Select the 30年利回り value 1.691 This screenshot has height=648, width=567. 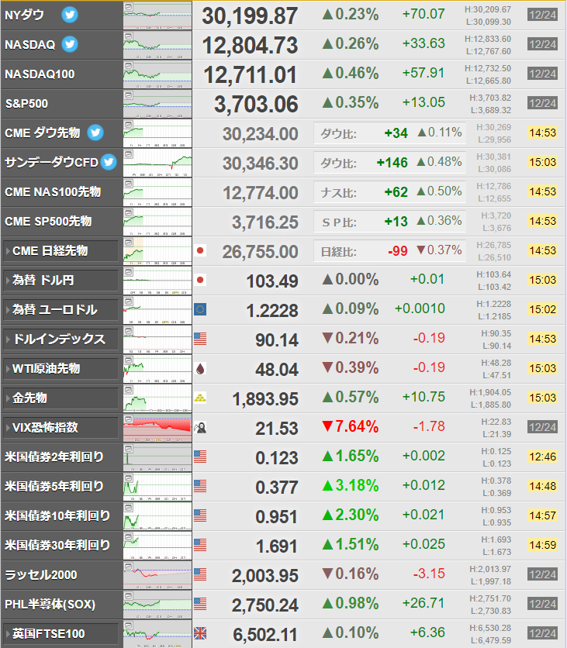[277, 546]
